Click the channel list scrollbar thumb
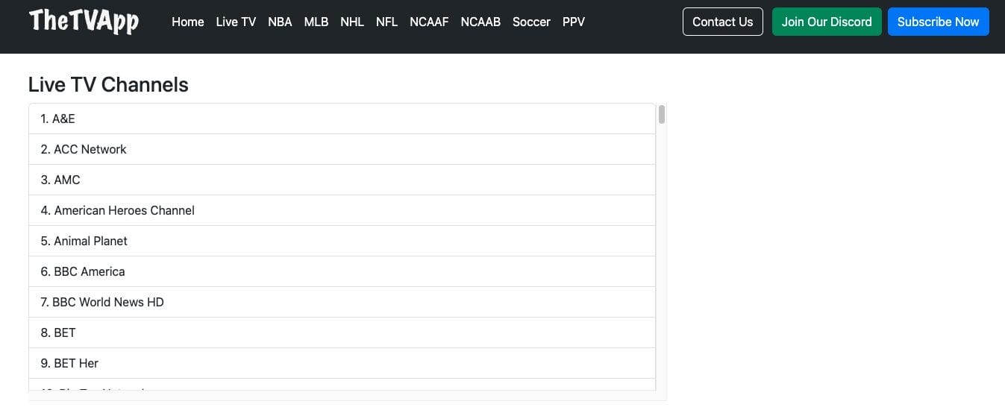This screenshot has width=1005, height=410. click(662, 115)
